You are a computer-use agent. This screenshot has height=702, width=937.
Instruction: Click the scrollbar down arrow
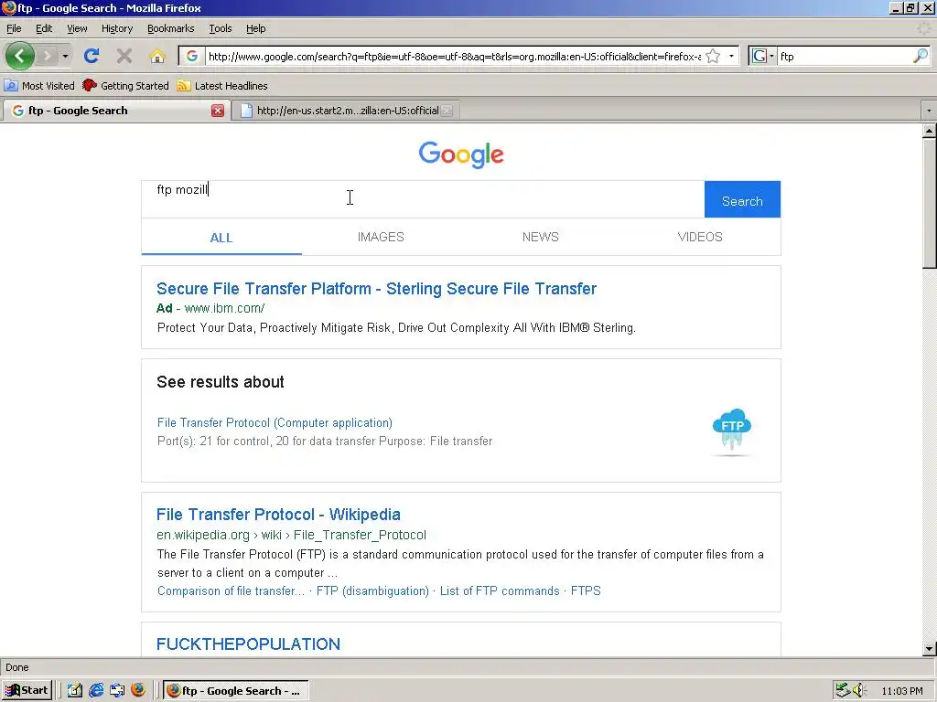pyautogui.click(x=930, y=648)
